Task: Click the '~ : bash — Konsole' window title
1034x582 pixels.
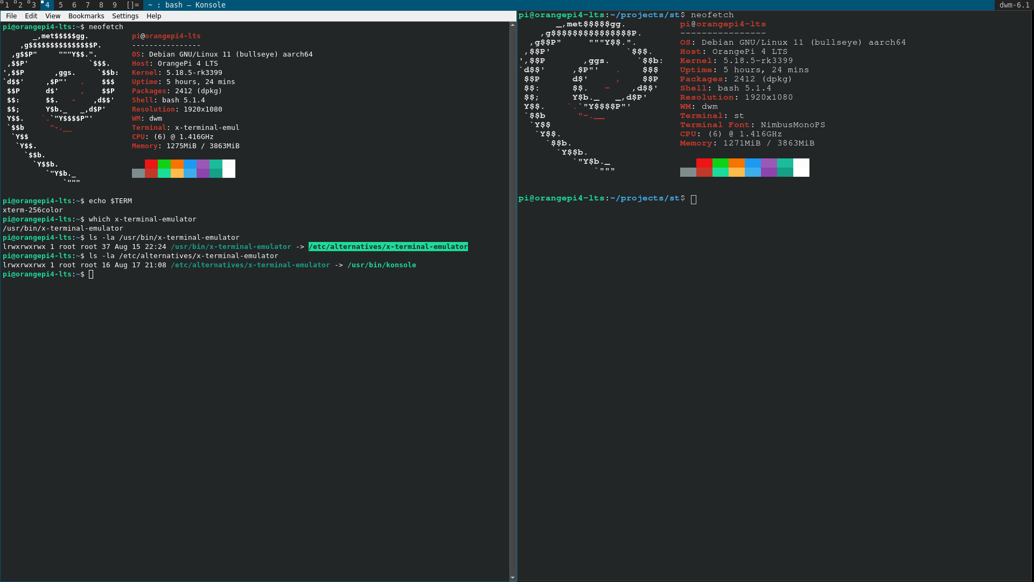Action: tap(187, 5)
